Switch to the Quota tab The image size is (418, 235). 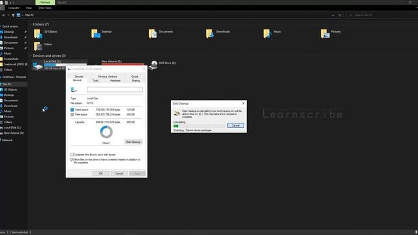(x=135, y=76)
